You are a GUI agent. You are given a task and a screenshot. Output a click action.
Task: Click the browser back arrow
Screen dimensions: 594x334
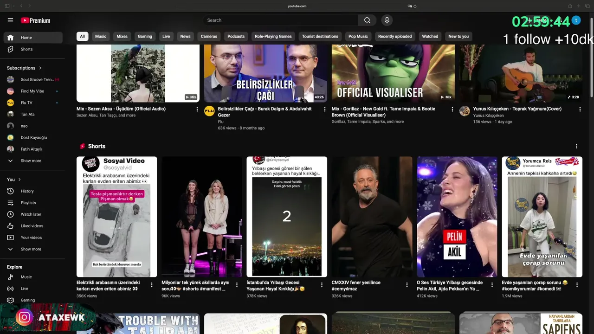pos(21,6)
